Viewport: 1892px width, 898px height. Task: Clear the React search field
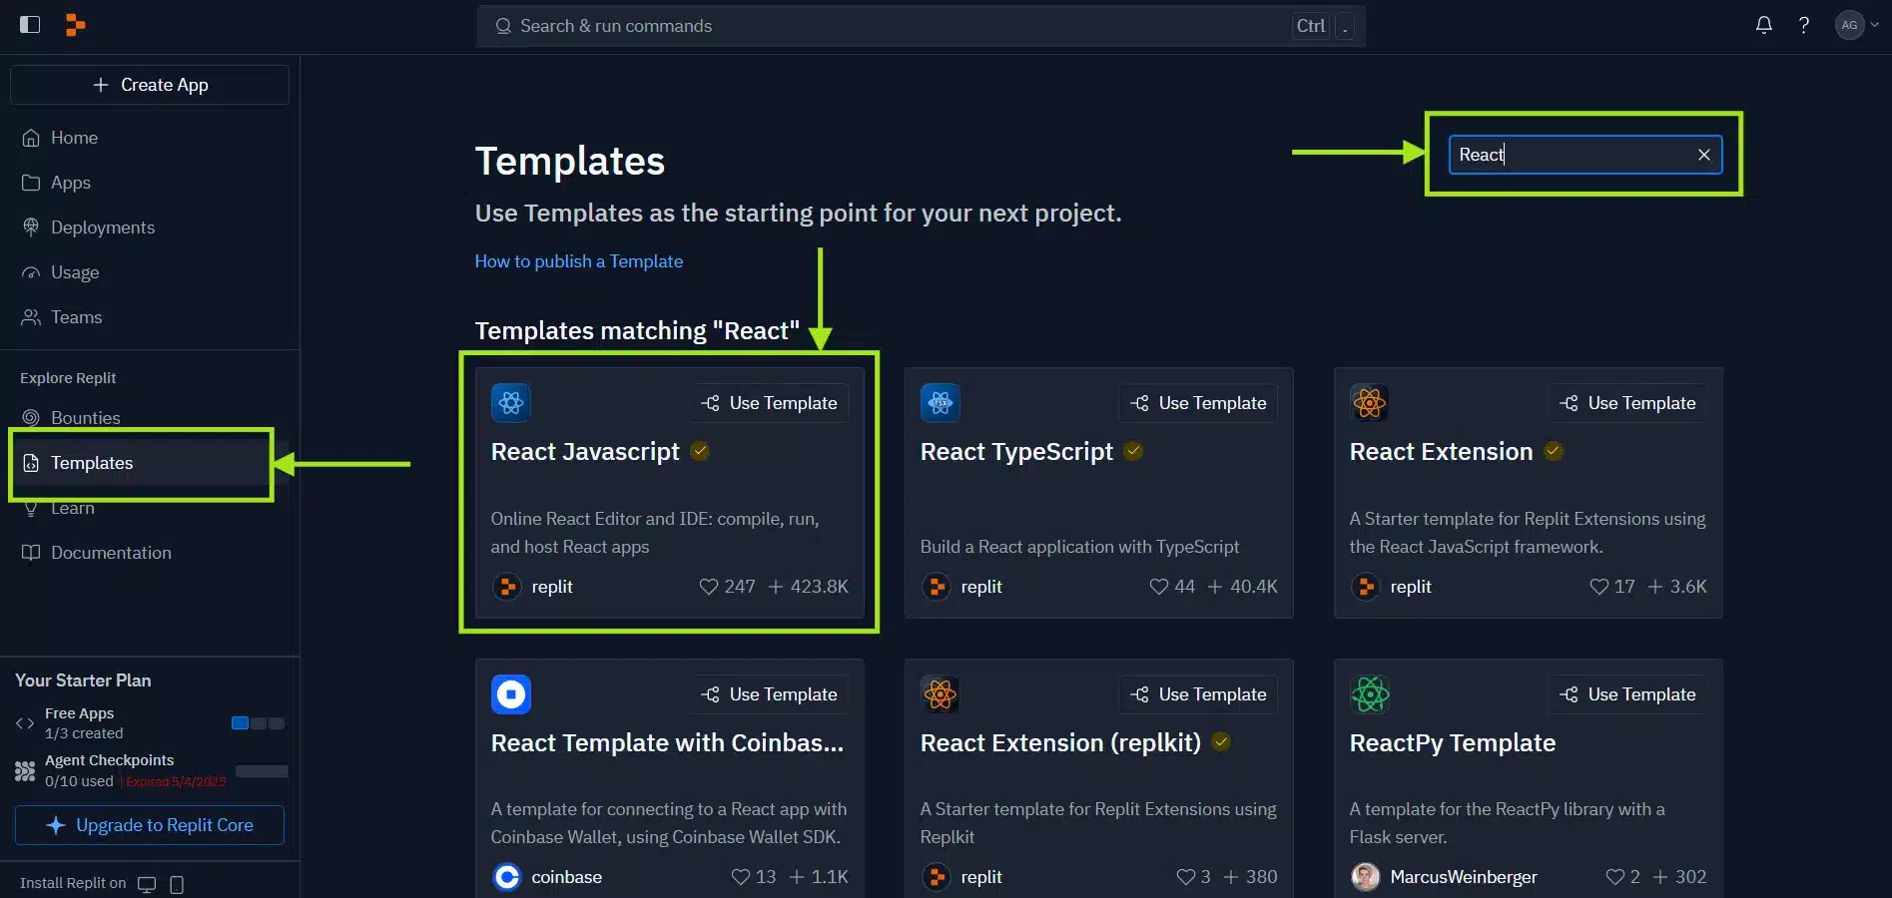tap(1704, 155)
